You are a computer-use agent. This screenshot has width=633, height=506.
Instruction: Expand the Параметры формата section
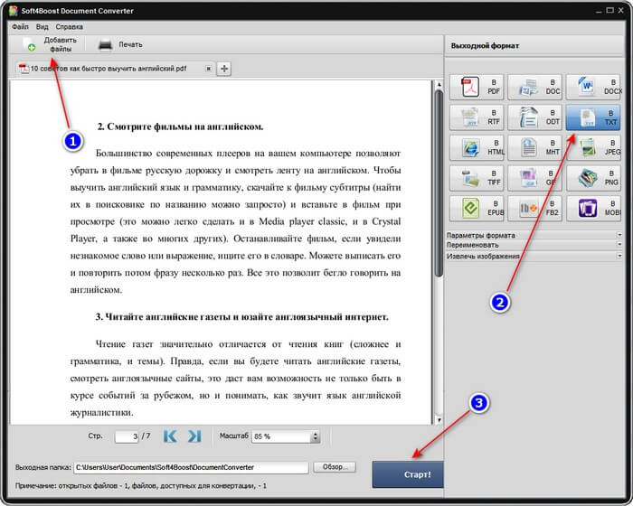pos(534,235)
